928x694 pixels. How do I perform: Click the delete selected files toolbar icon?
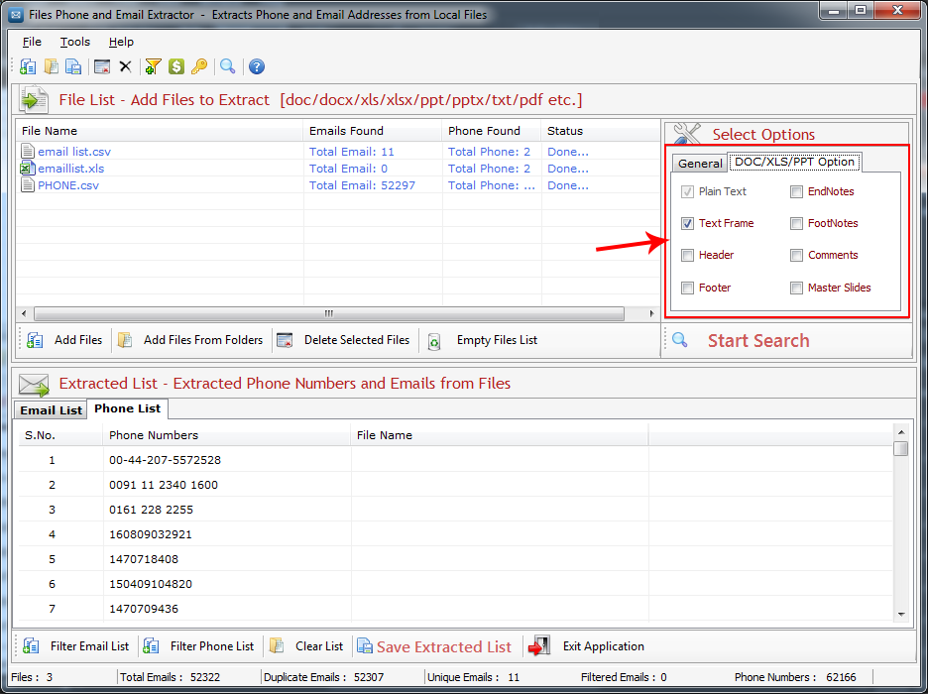[102, 66]
